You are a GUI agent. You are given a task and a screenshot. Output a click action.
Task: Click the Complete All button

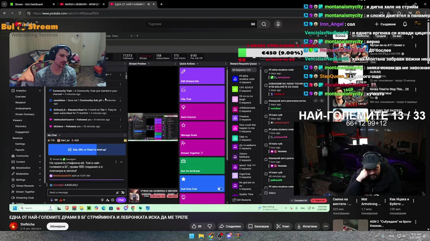point(299,200)
